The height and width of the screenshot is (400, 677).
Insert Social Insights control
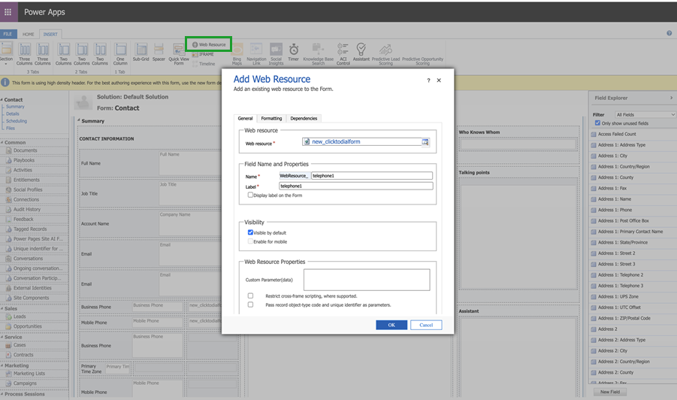click(276, 53)
